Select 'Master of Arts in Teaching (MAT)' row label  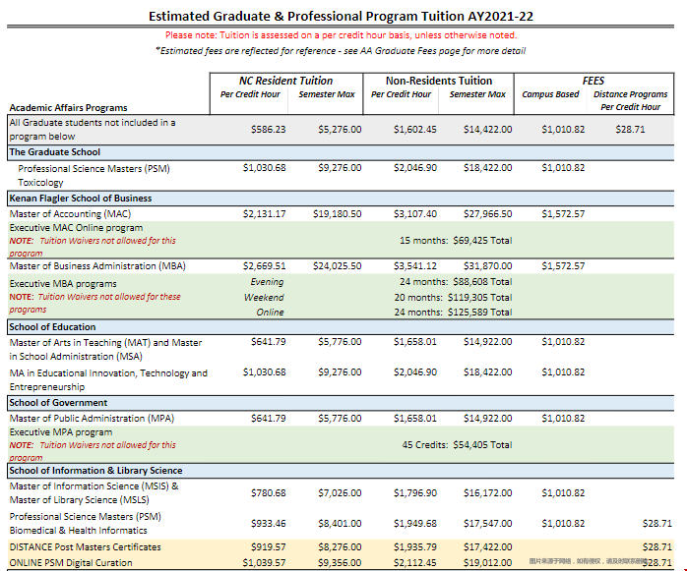click(105, 350)
